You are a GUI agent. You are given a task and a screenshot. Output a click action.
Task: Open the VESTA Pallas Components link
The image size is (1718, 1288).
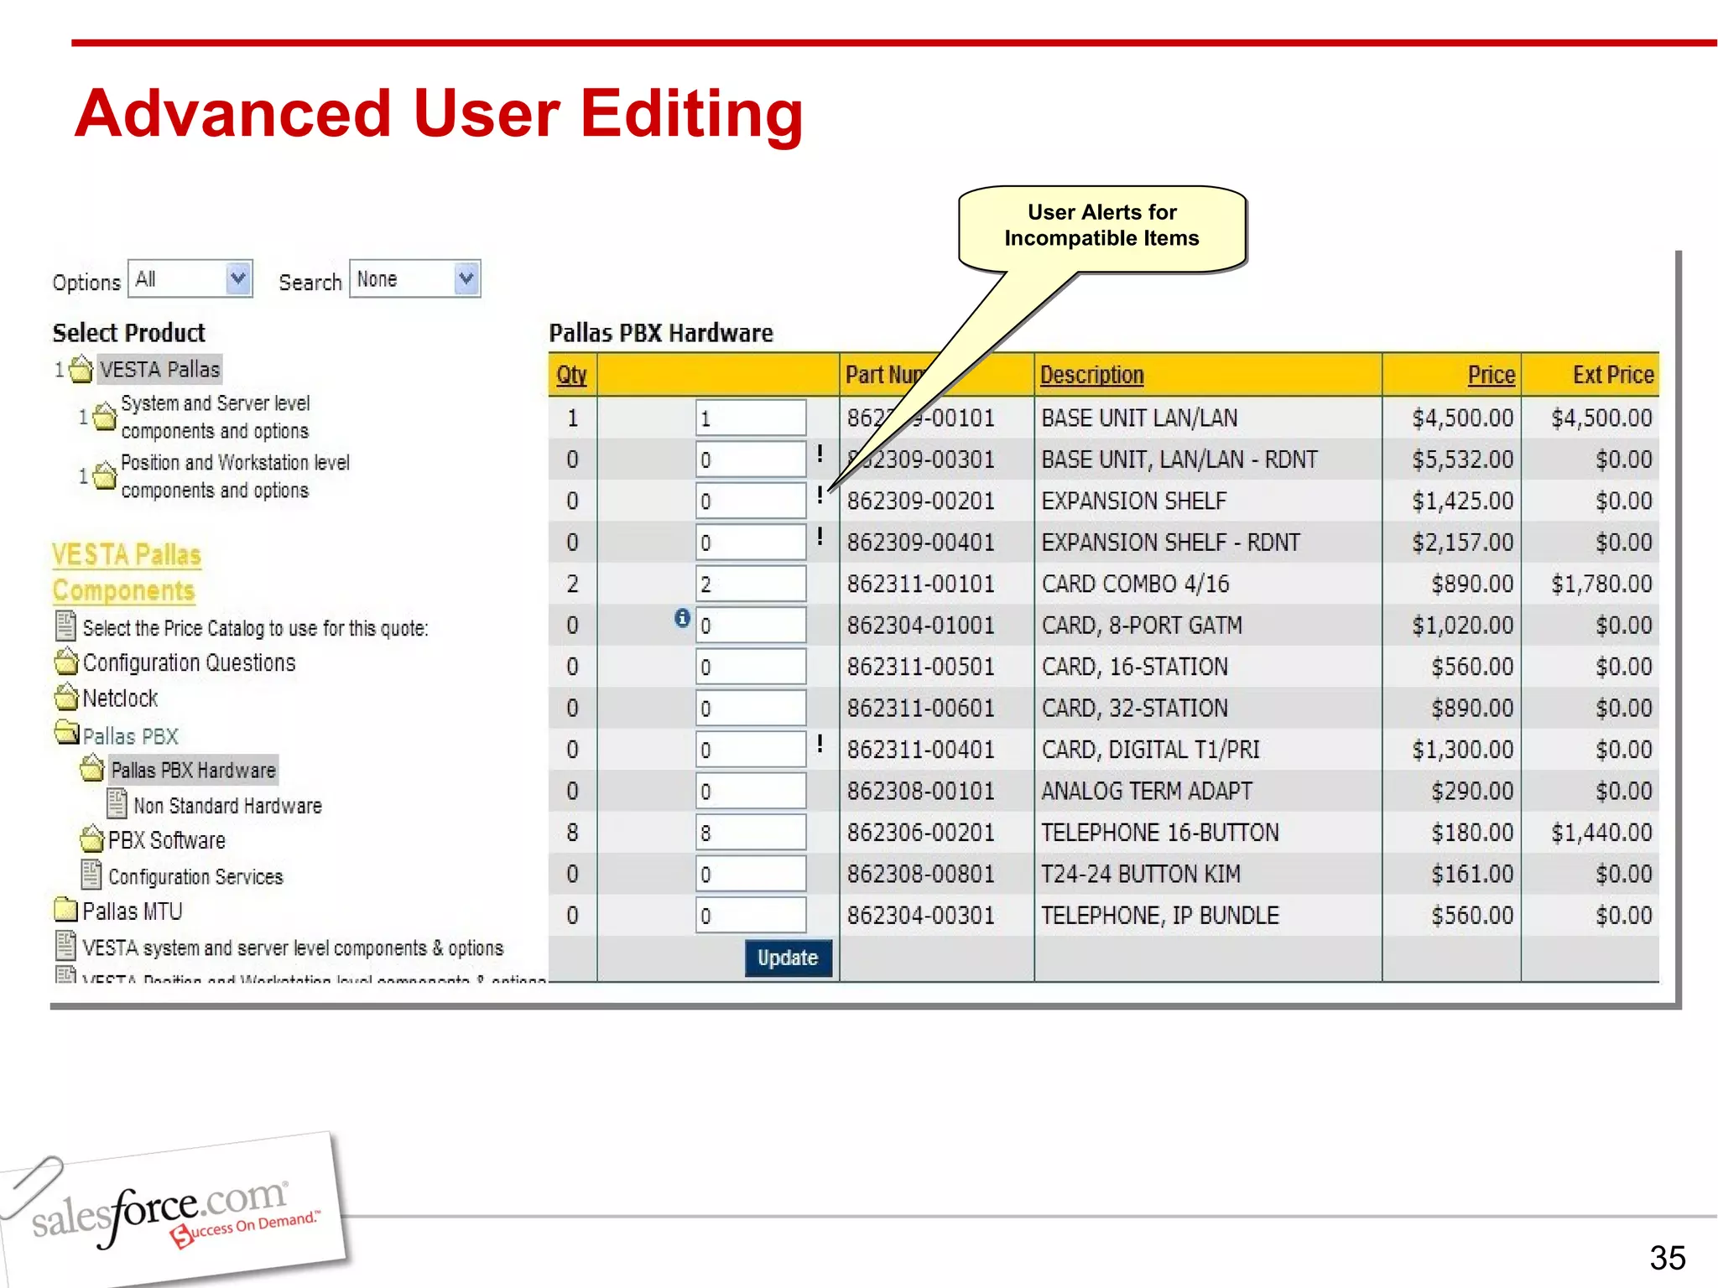tap(126, 573)
